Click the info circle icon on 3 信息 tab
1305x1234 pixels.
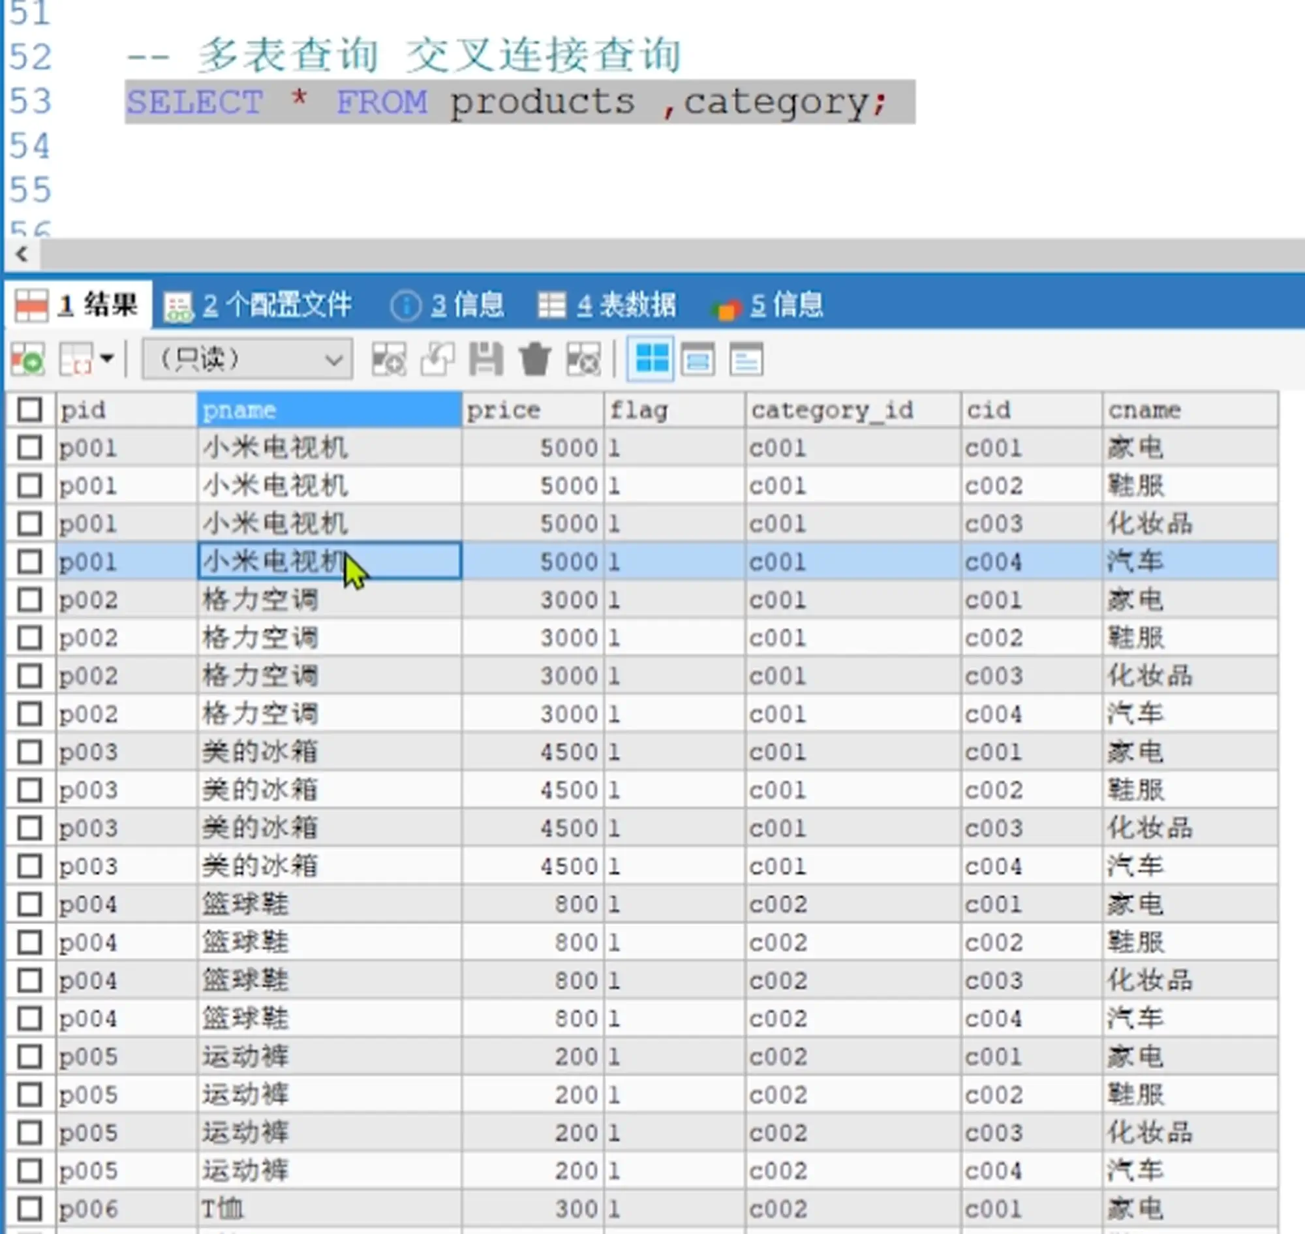(x=406, y=306)
